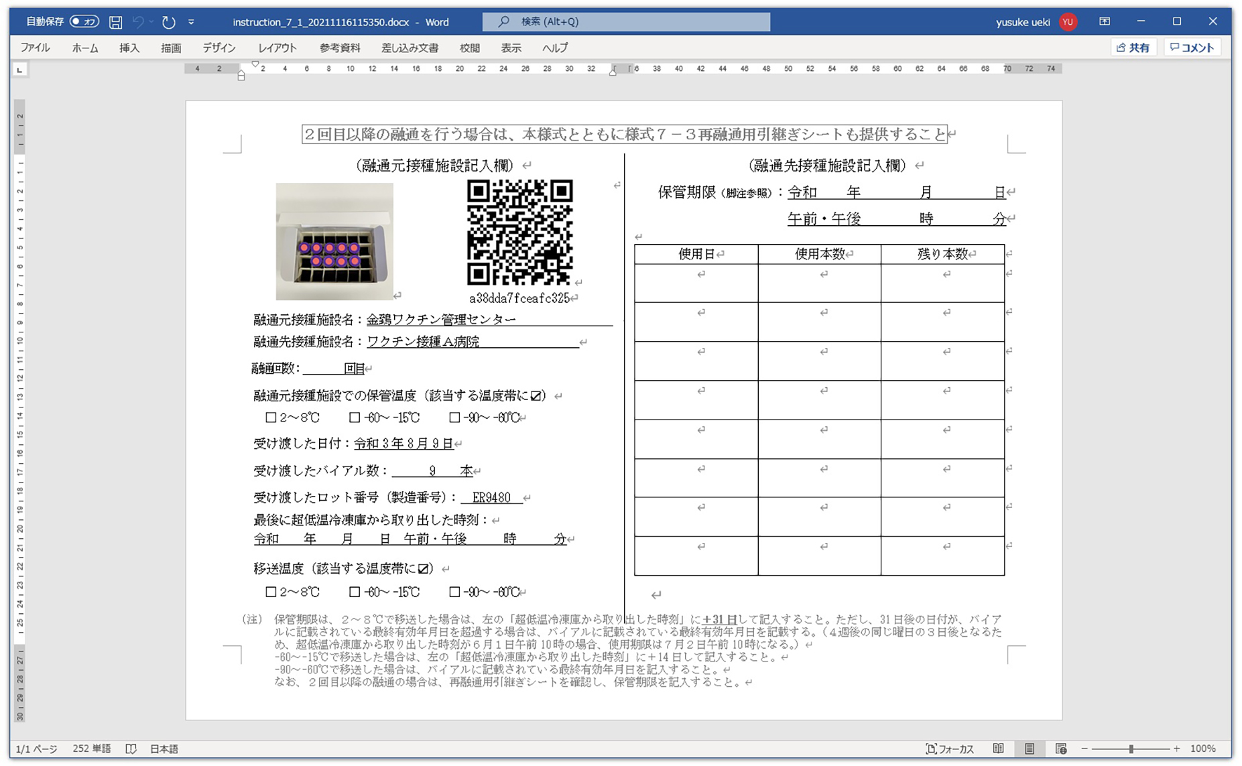Open Ribbon Display Options icon

coord(1104,21)
